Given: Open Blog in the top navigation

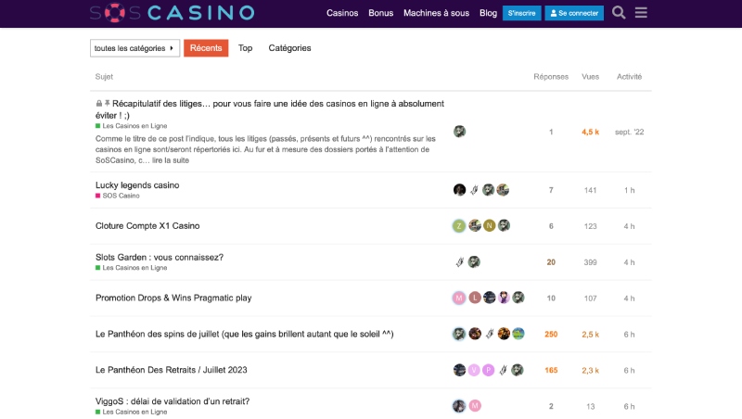Looking at the screenshot, I should [488, 13].
